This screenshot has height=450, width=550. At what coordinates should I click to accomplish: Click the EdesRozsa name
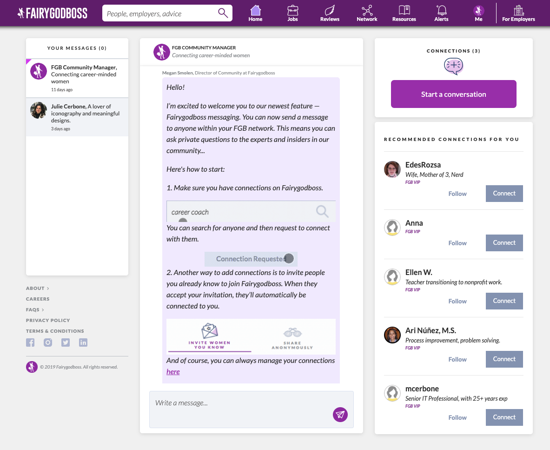423,165
